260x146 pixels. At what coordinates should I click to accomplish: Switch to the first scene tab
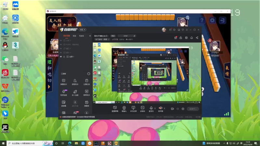point(67,36)
